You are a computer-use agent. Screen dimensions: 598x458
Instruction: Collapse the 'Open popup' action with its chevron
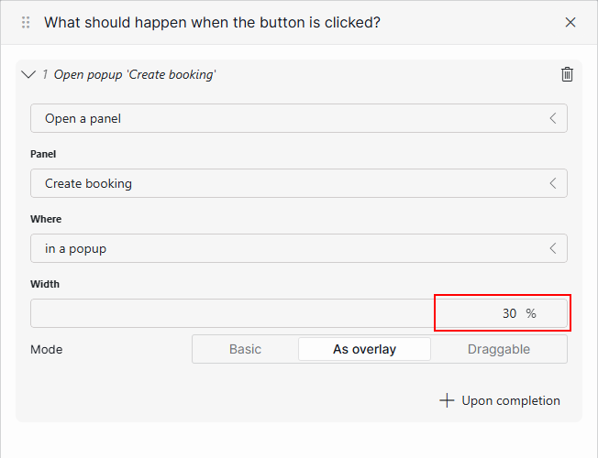pos(28,74)
